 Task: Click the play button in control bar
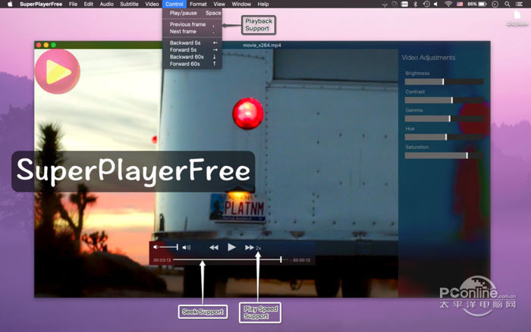point(231,247)
